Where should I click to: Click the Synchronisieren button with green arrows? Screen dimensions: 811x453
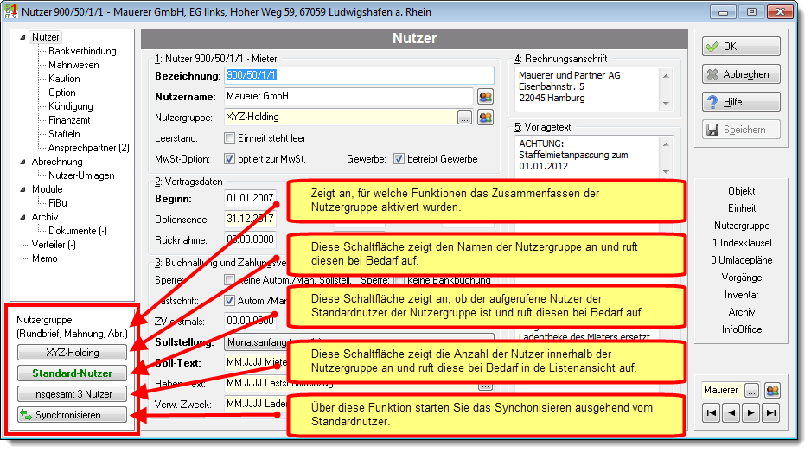click(72, 415)
